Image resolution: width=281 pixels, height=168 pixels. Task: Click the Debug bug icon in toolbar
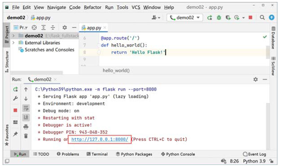coord(219,18)
